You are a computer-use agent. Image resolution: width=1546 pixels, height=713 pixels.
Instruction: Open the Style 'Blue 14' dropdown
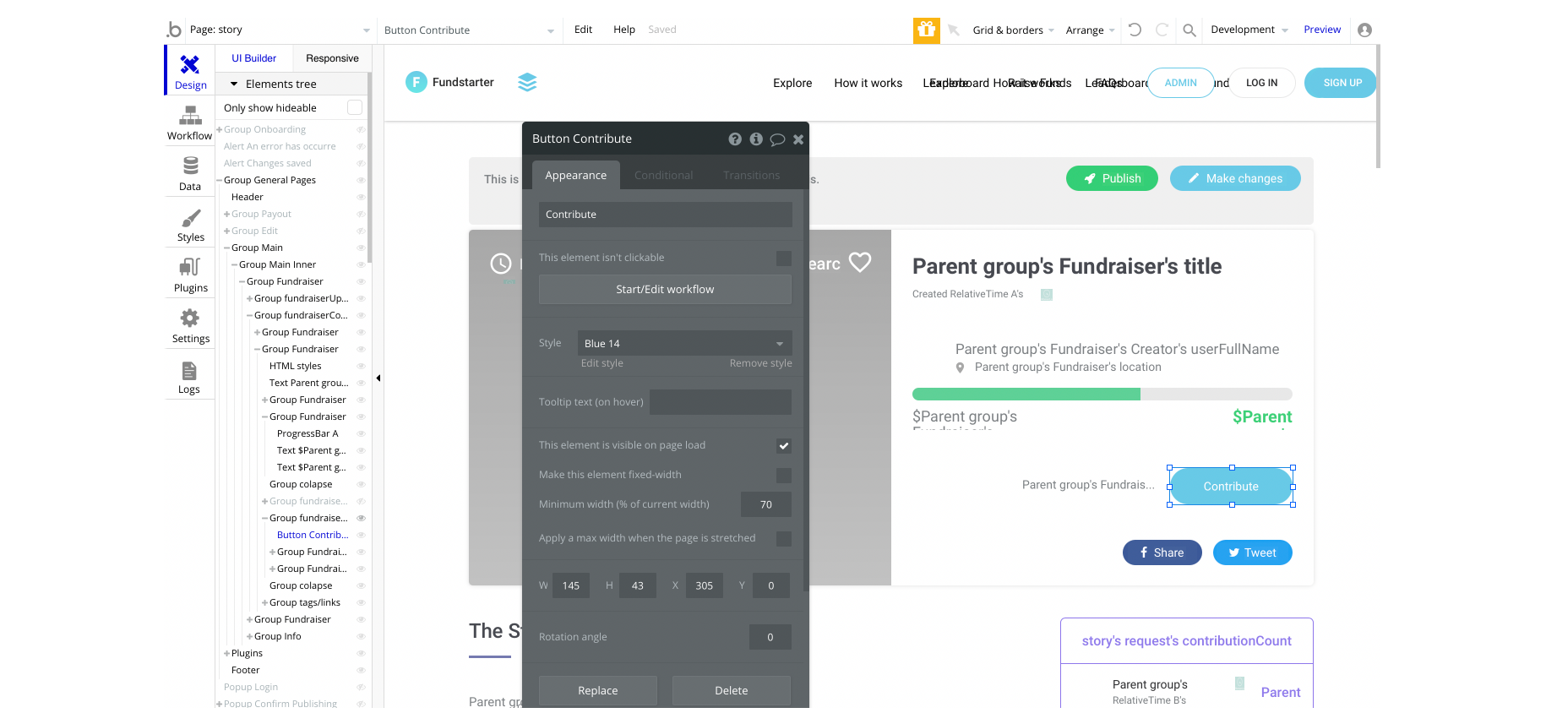[x=685, y=343]
